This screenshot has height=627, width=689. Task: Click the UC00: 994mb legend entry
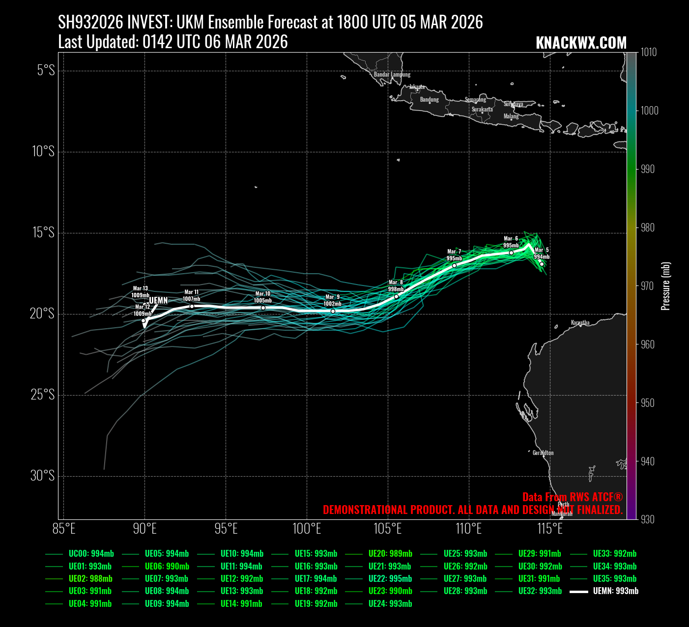pos(91,554)
